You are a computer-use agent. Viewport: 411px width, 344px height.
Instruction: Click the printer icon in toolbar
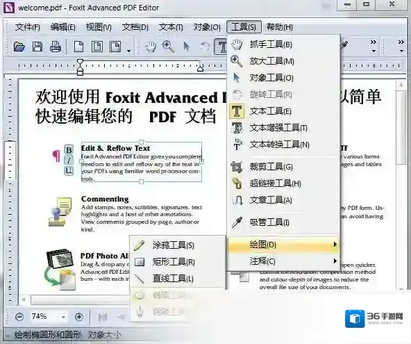[x=56, y=47]
